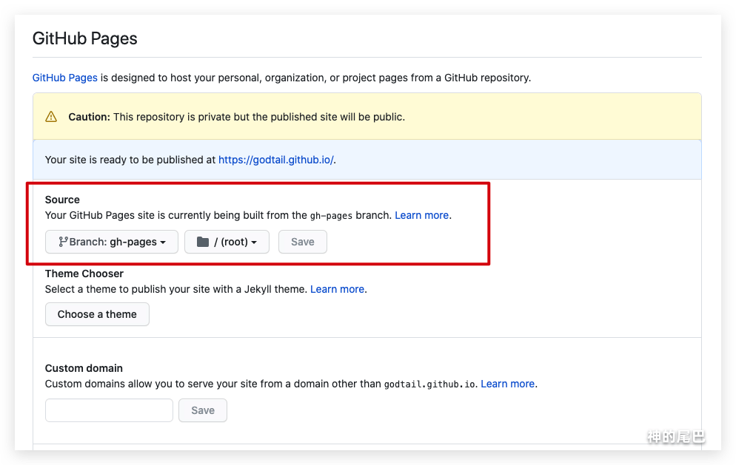Focus the Custom domain text field
Screen dimensions: 736x465
[x=109, y=410]
